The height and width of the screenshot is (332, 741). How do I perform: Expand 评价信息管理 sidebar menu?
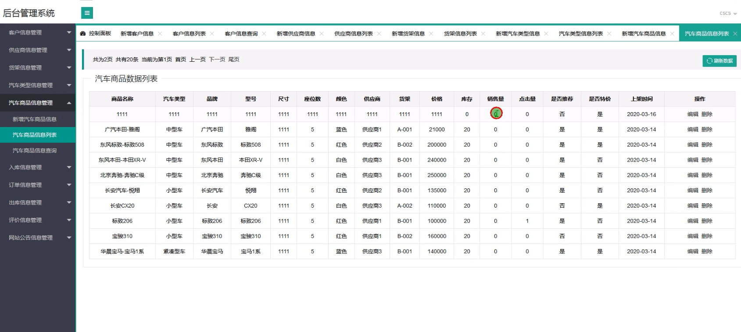point(38,220)
